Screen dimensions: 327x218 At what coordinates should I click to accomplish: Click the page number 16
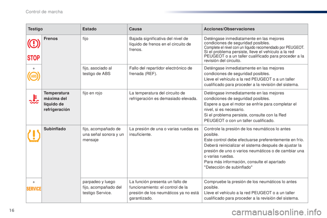(12, 210)
